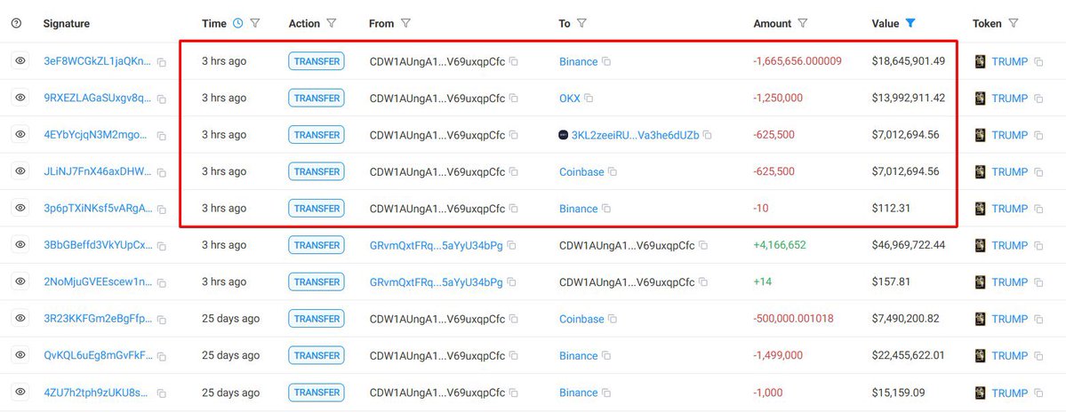The width and height of the screenshot is (1066, 412).
Task: Copy GRvmQxtFRq From address in $157.81 row
Action: coord(511,281)
